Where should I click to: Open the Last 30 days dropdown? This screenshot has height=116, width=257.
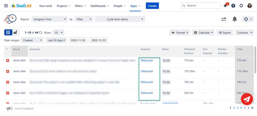56,40
